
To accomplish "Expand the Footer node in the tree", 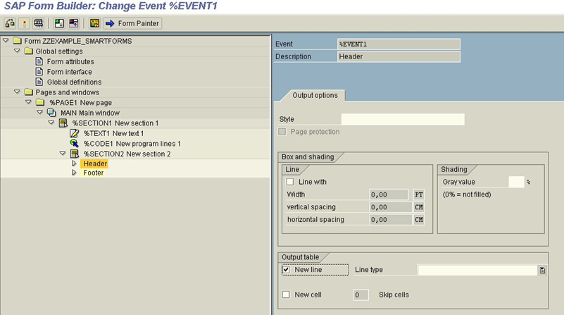I will coord(74,173).
